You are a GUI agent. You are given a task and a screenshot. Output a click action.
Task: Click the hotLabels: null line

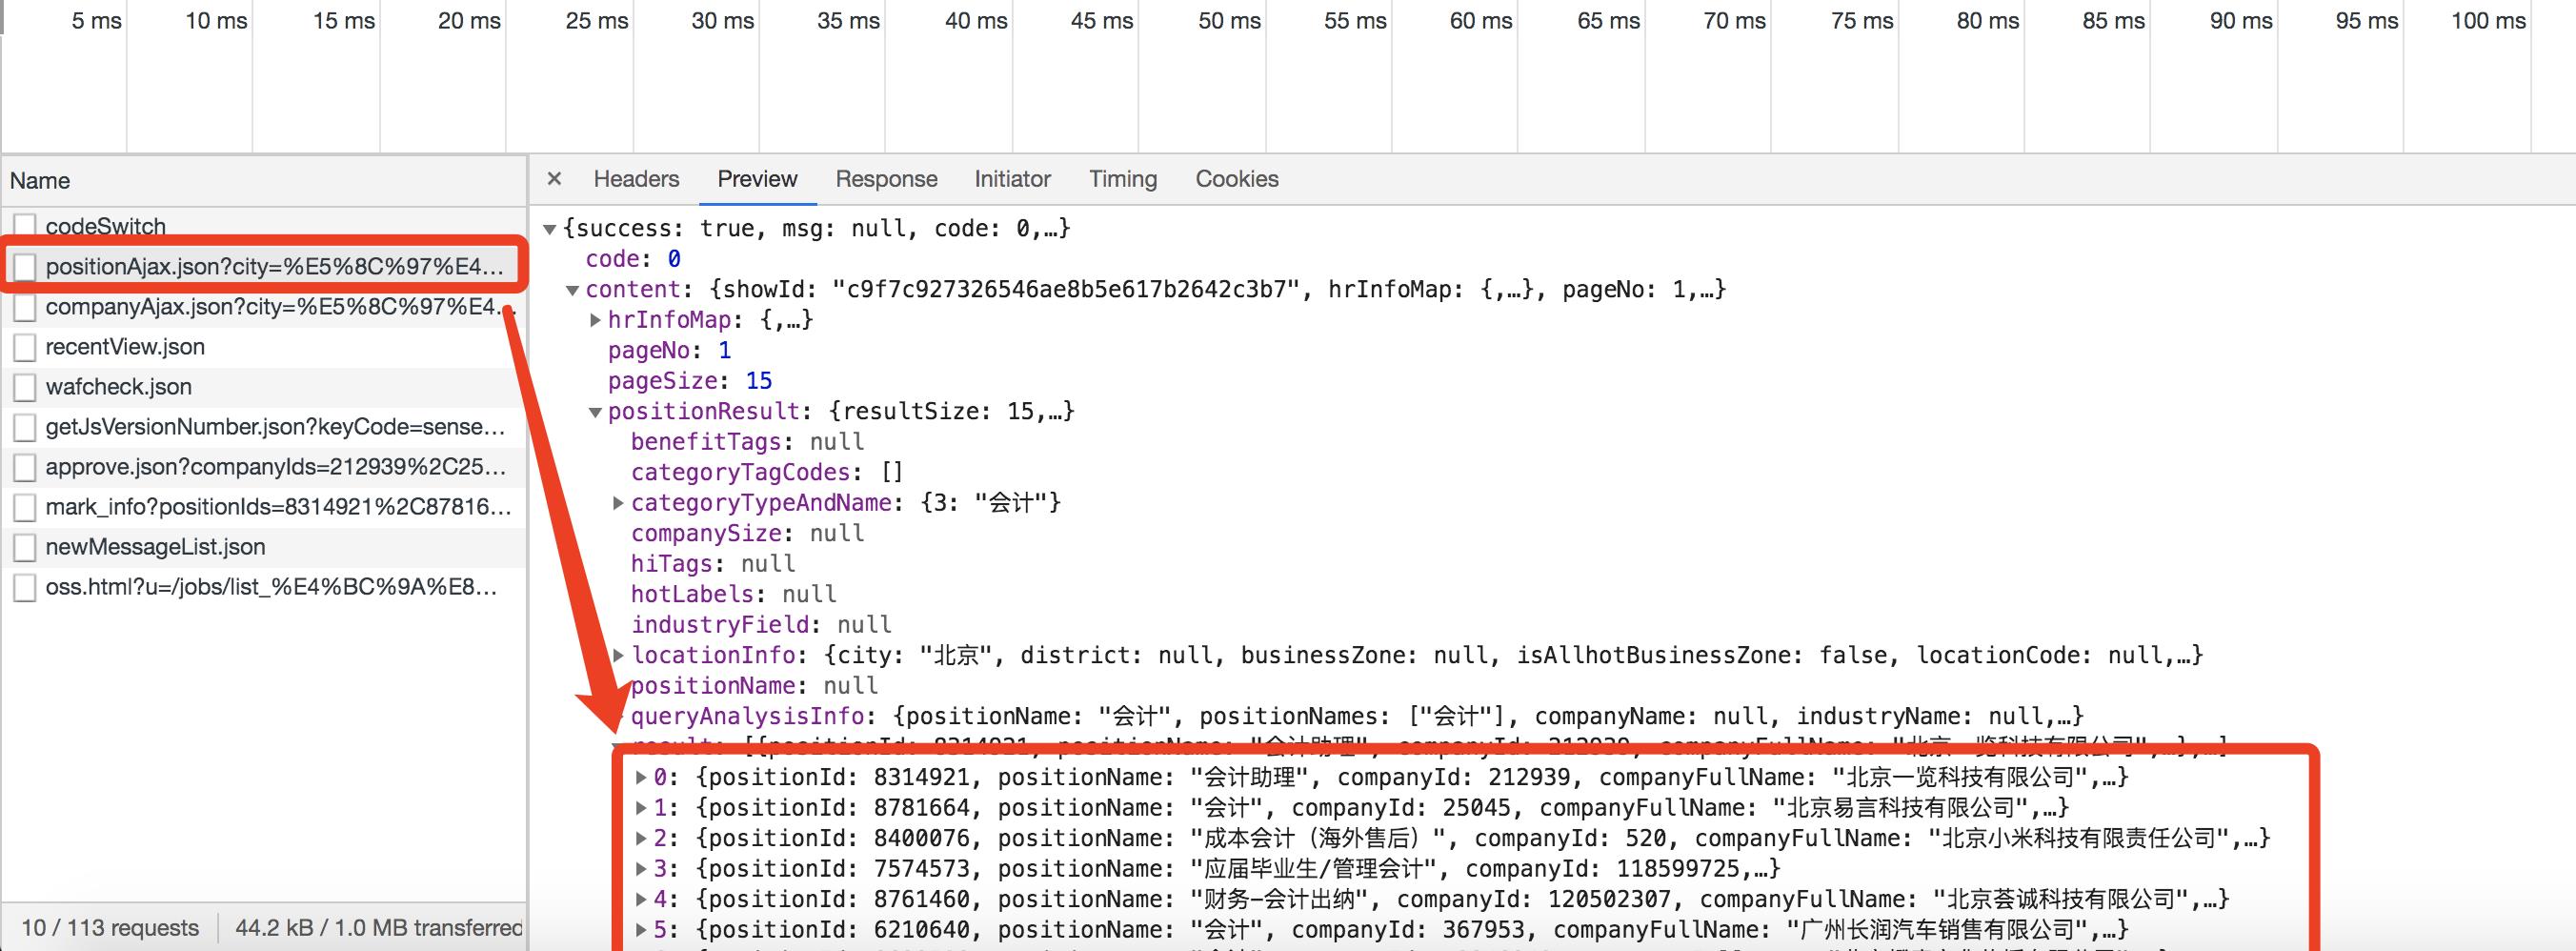click(734, 594)
